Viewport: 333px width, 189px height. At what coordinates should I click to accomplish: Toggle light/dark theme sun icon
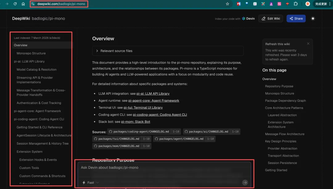click(313, 18)
